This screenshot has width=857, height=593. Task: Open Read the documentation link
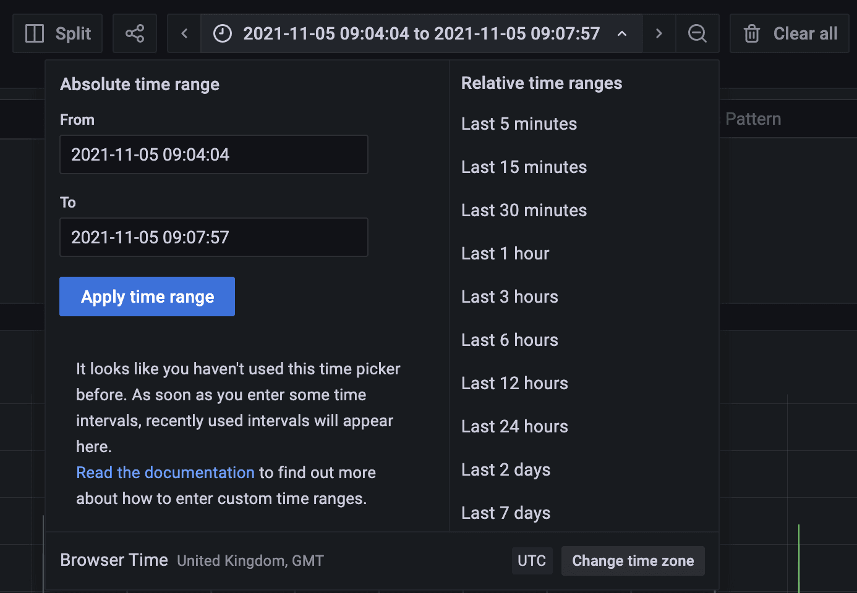[x=165, y=472]
